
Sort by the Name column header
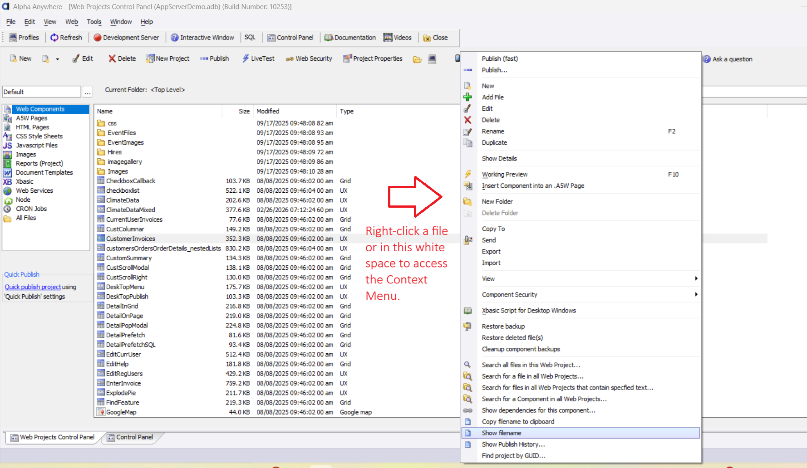click(158, 112)
